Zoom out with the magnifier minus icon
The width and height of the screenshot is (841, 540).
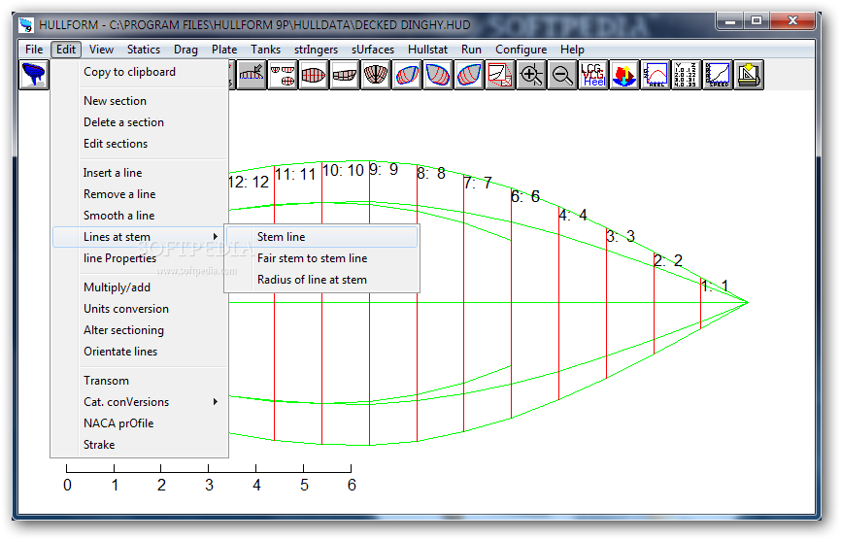562,75
